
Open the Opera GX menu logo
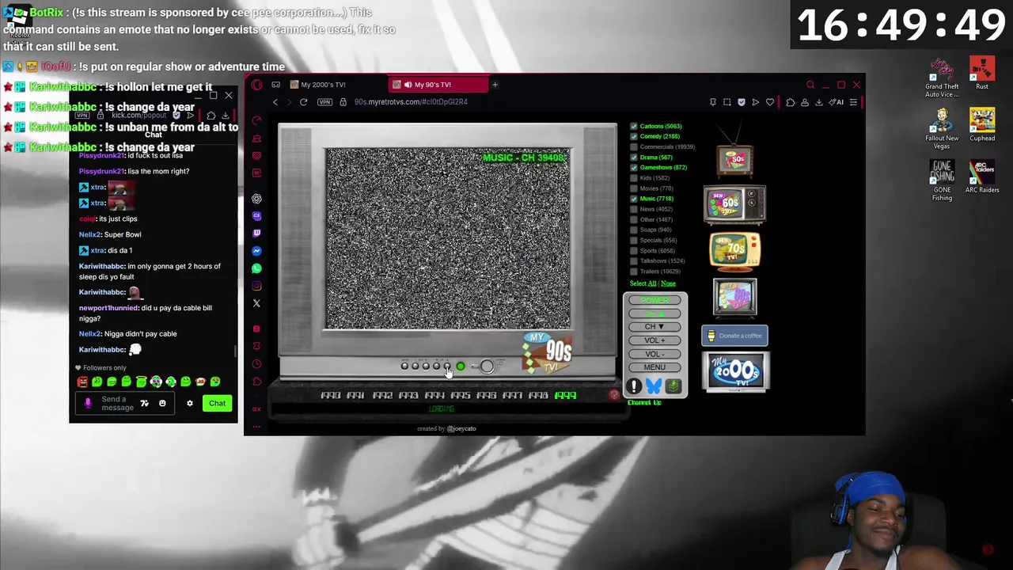(x=256, y=85)
